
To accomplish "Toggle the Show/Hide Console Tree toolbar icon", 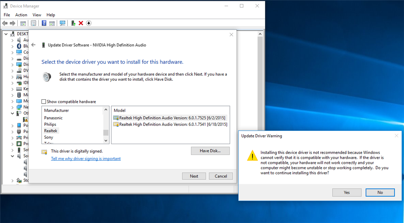I will coord(23,23).
